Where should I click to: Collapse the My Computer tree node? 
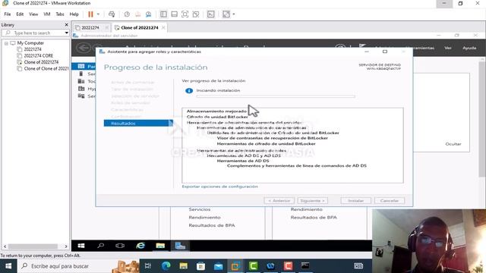click(x=6, y=43)
